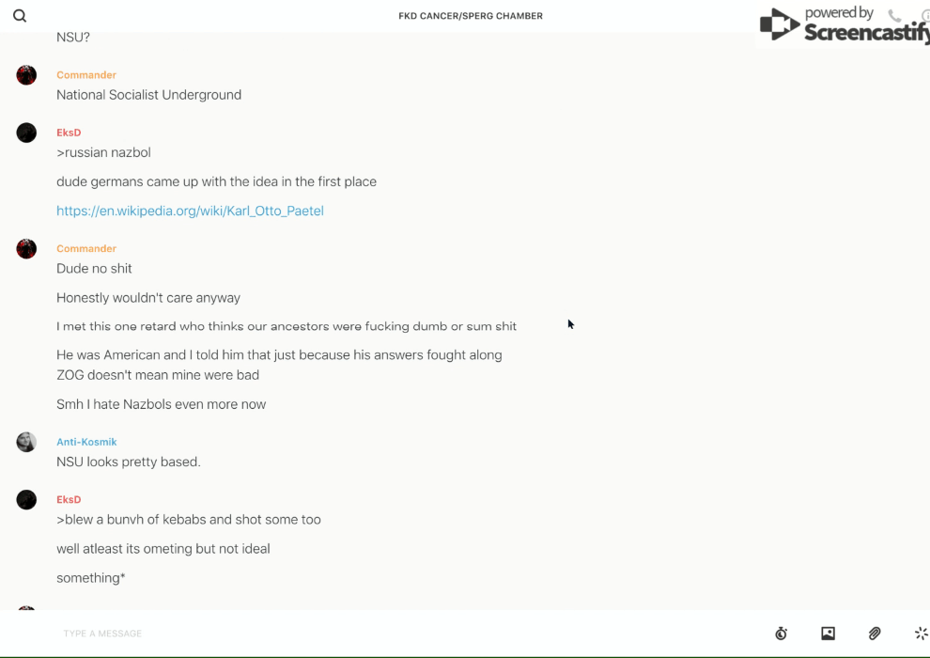Click the "something*" message from EksD
This screenshot has height=658, width=930.
point(91,578)
